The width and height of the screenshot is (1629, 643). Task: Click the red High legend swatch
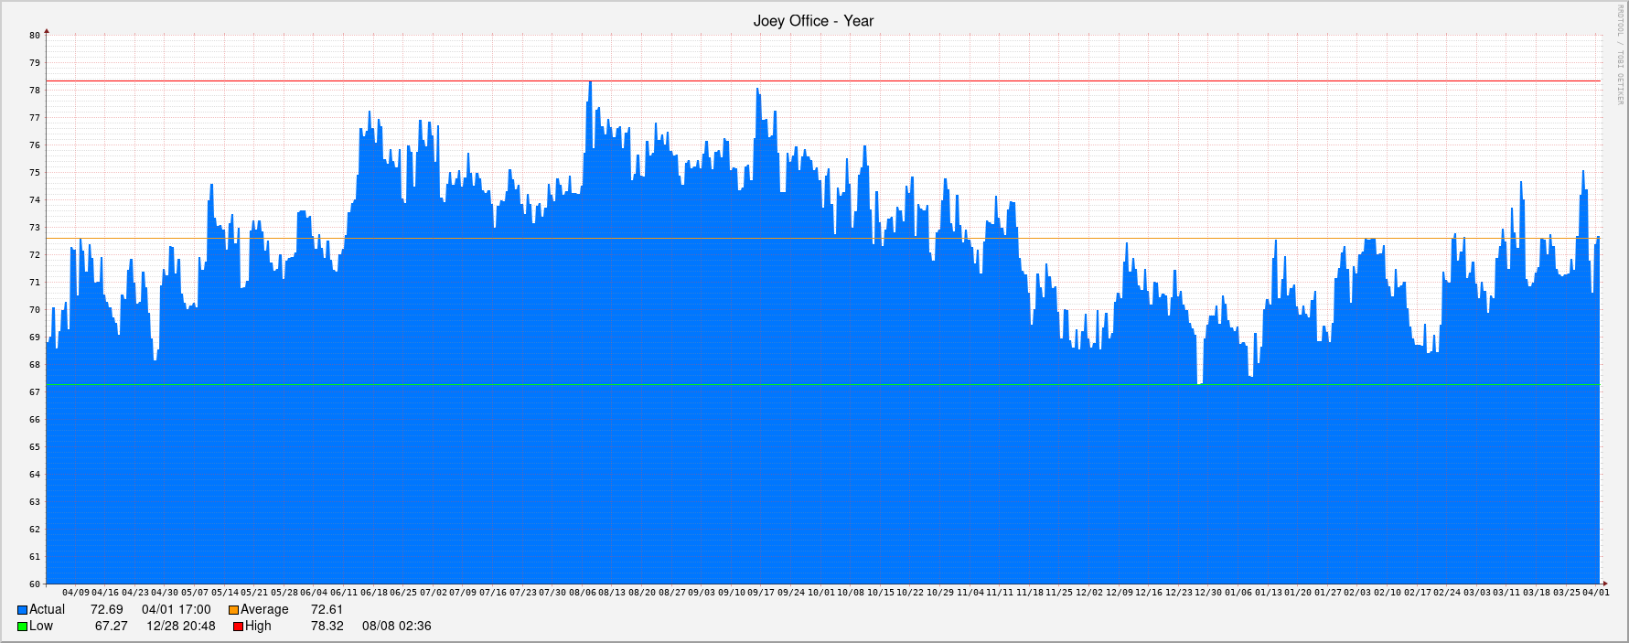tap(238, 627)
